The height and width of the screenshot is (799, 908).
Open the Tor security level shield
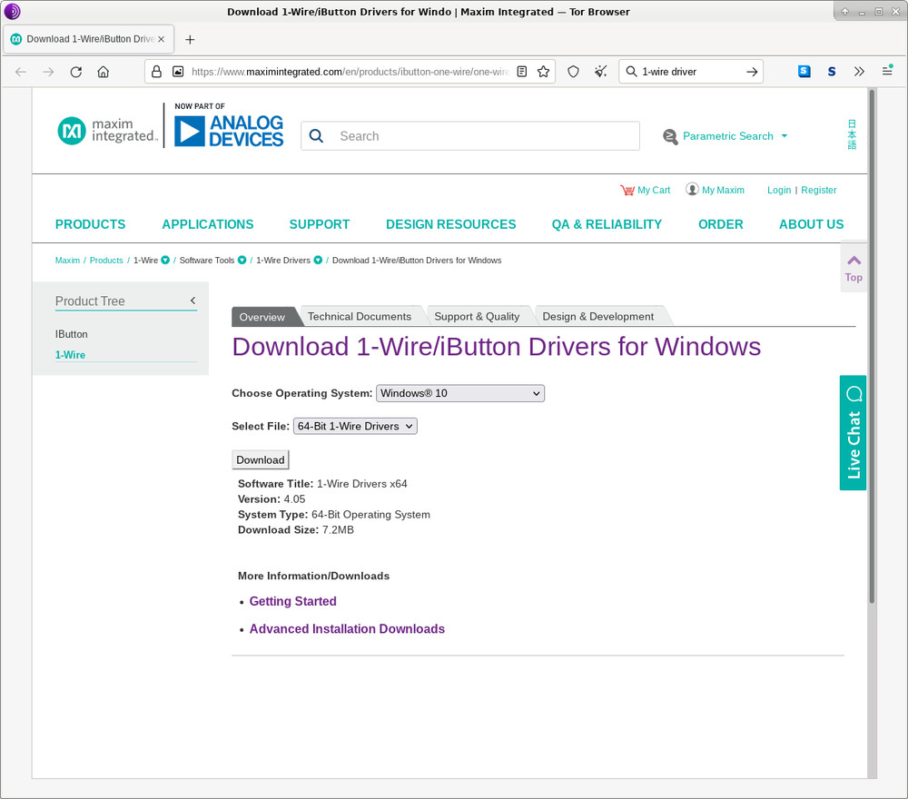tap(573, 72)
